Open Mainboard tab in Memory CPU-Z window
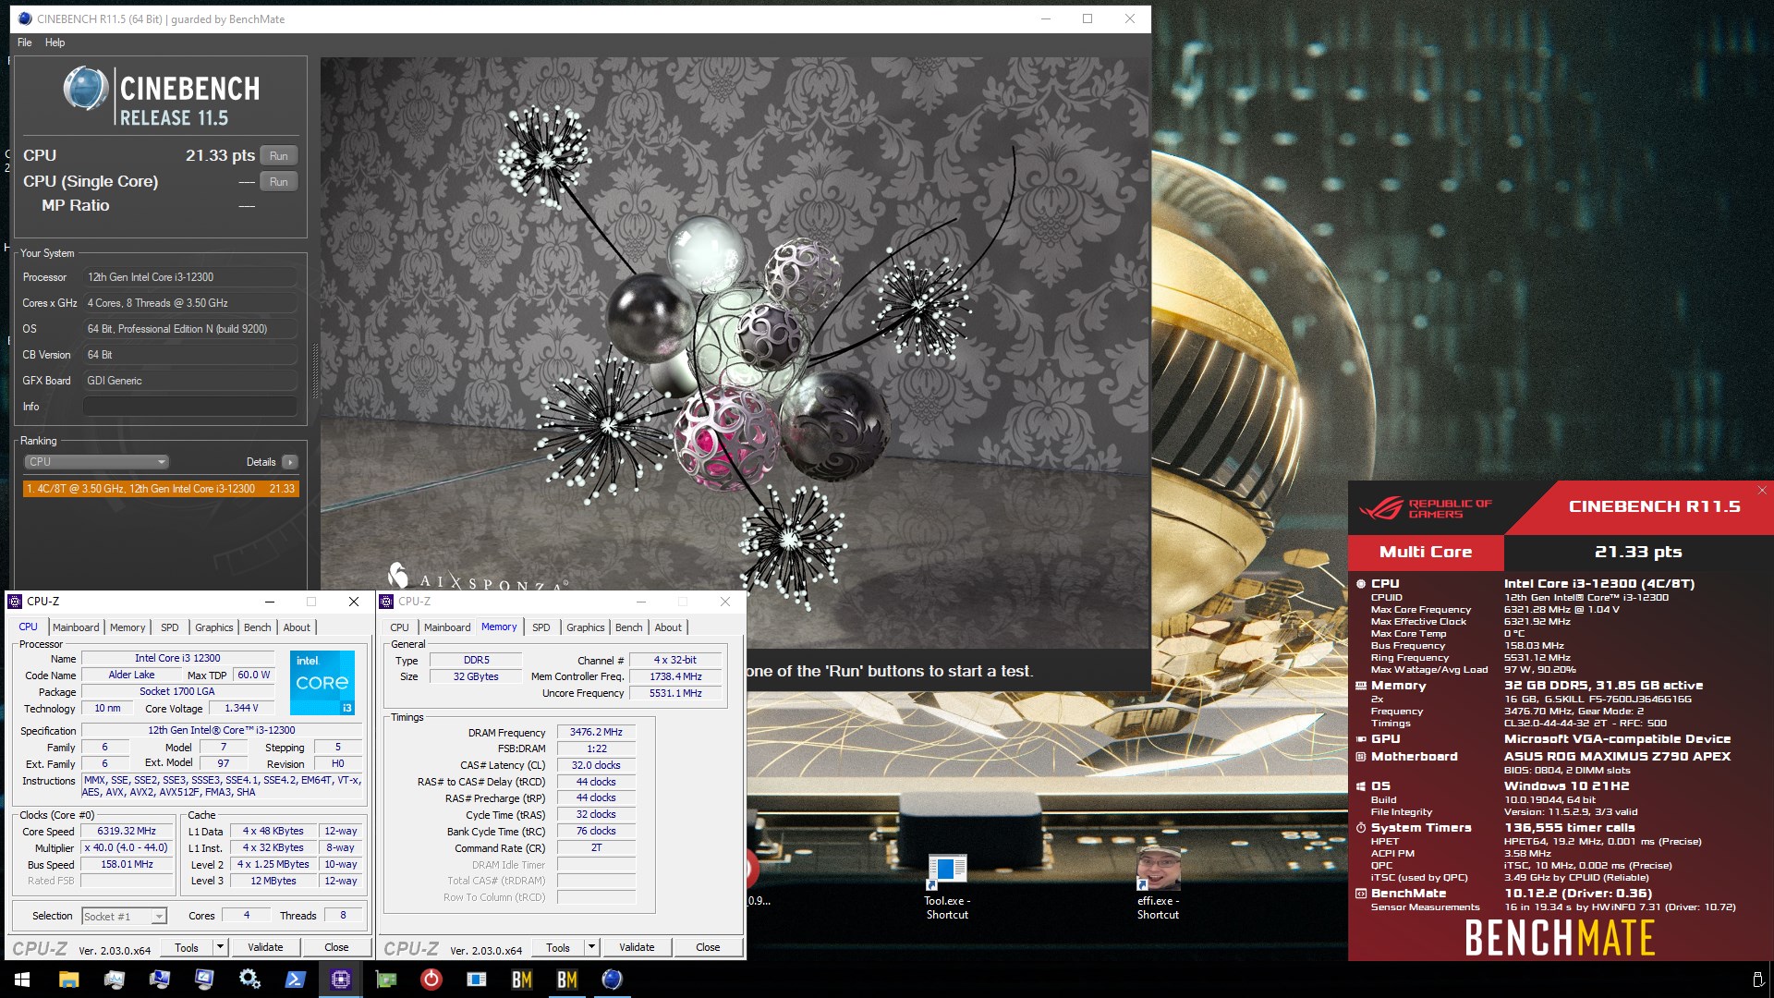1774x998 pixels. pyautogui.click(x=447, y=627)
